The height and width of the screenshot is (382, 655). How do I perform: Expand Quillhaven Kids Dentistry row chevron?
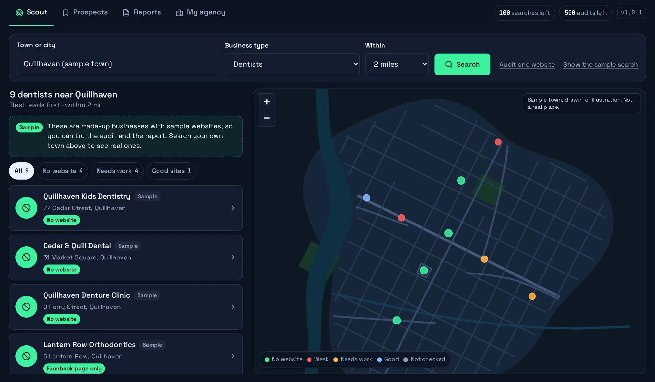(x=233, y=208)
